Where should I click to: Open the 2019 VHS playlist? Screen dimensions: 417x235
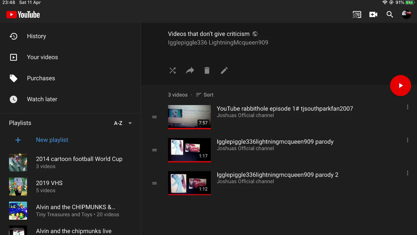pyautogui.click(x=70, y=187)
